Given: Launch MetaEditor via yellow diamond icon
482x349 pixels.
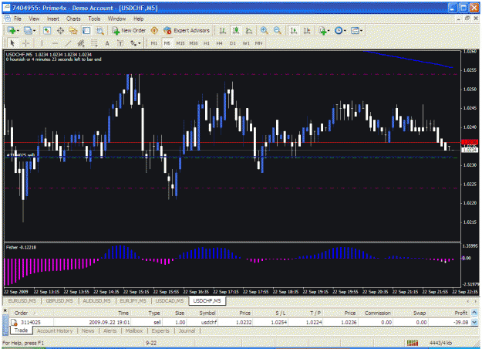Looking at the screenshot, I should click(x=154, y=30).
